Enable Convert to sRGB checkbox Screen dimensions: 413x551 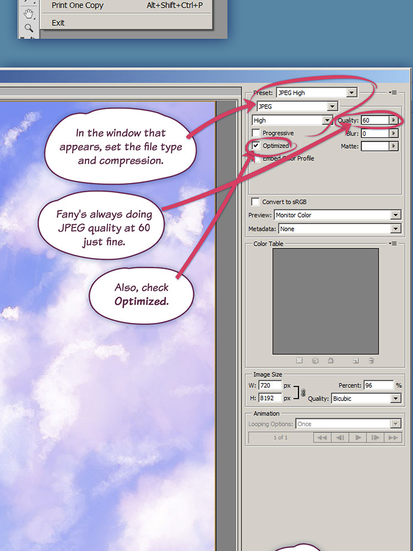click(x=256, y=202)
